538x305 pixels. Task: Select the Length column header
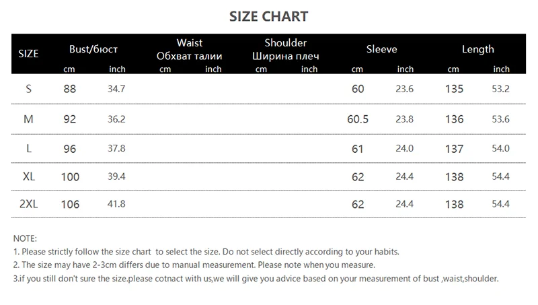pyautogui.click(x=477, y=49)
